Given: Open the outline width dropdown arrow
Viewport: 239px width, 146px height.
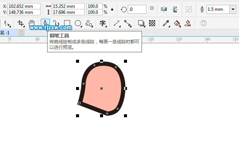Looking at the screenshot, I should coord(233,9).
